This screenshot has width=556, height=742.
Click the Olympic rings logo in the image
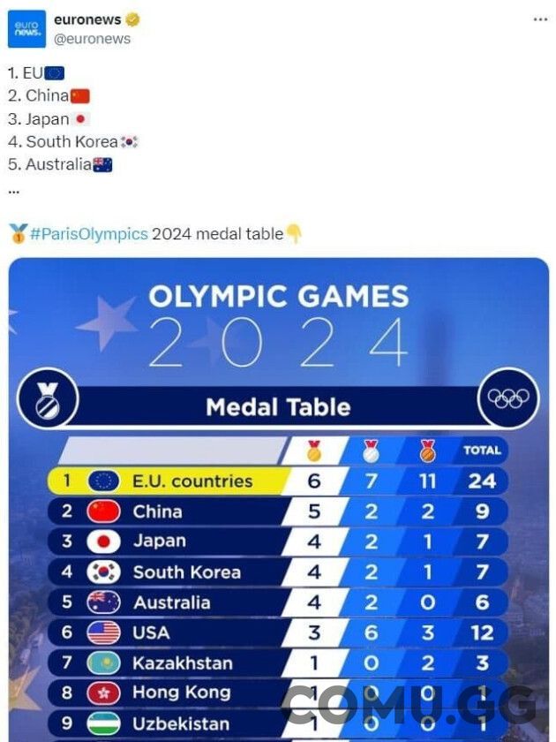pyautogui.click(x=508, y=398)
